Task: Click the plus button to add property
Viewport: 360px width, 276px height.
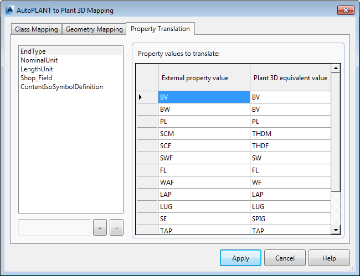Action: tap(100, 227)
